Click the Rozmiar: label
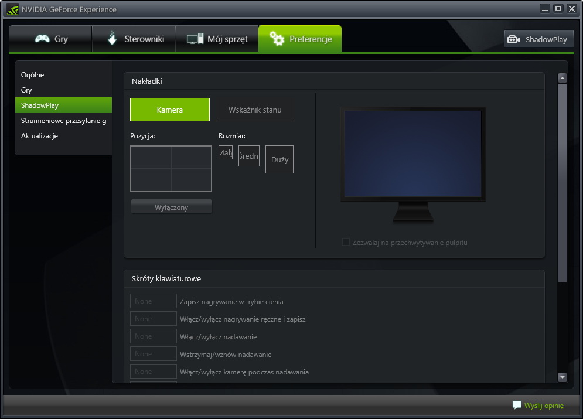Image resolution: width=583 pixels, height=419 pixels. 232,136
